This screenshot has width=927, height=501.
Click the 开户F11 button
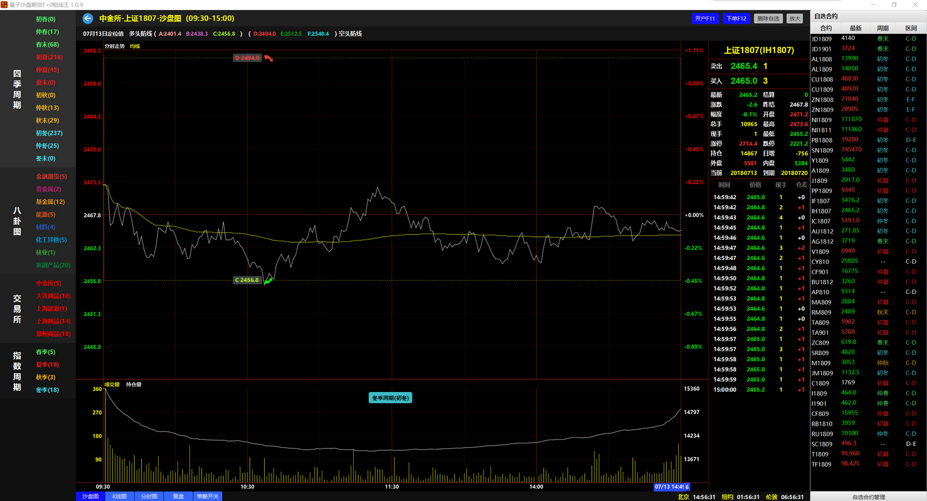click(x=705, y=19)
